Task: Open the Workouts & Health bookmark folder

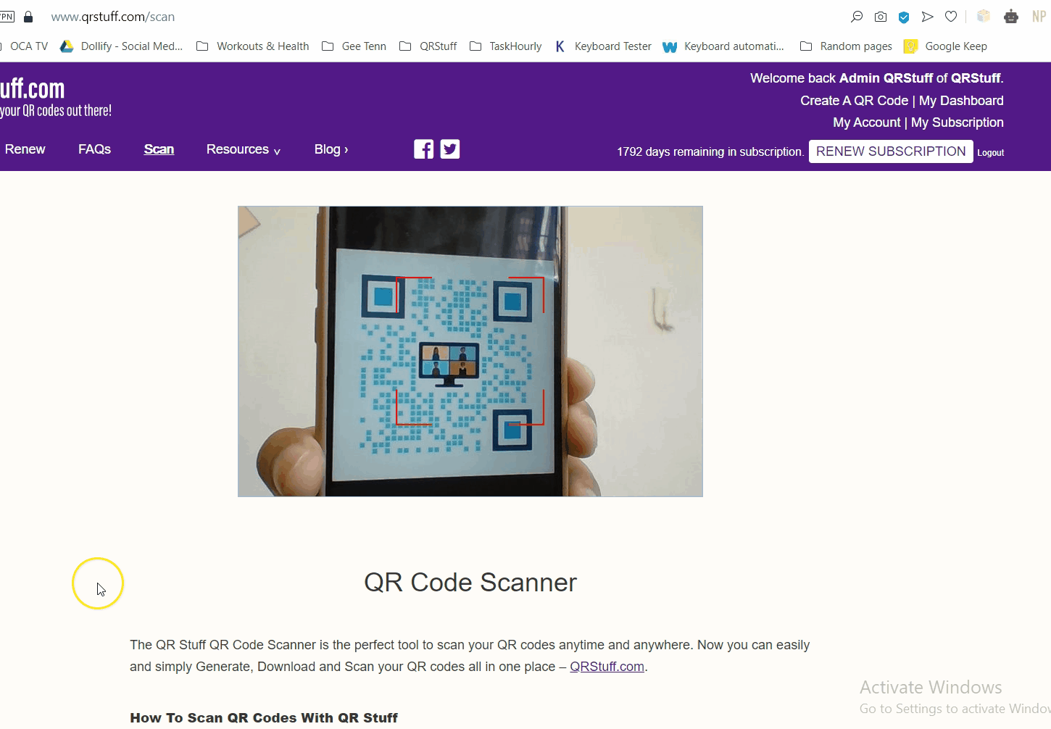Action: pyautogui.click(x=253, y=46)
